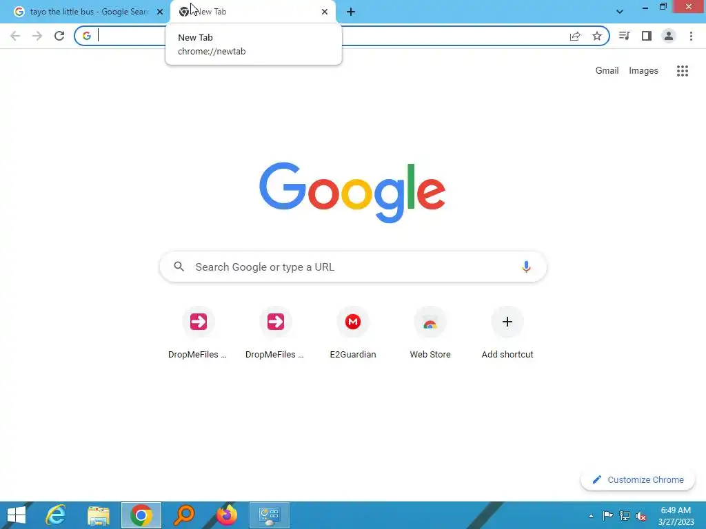
Task: Open the Images link
Action: coord(643,71)
